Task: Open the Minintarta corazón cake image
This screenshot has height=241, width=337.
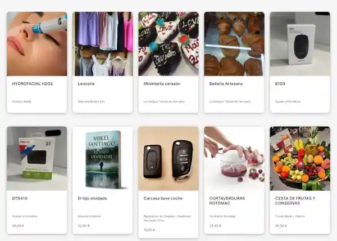Action: point(168,44)
